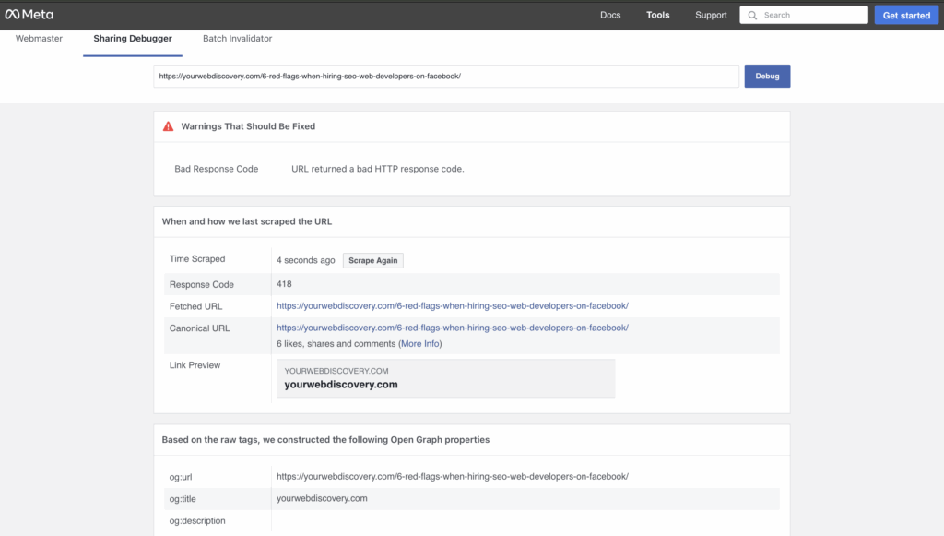Switch to the Batch Invalidator tab
The height and width of the screenshot is (536, 944).
click(x=237, y=39)
